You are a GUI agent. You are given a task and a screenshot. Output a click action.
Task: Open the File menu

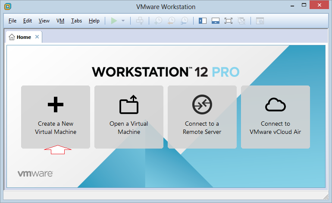click(x=13, y=21)
